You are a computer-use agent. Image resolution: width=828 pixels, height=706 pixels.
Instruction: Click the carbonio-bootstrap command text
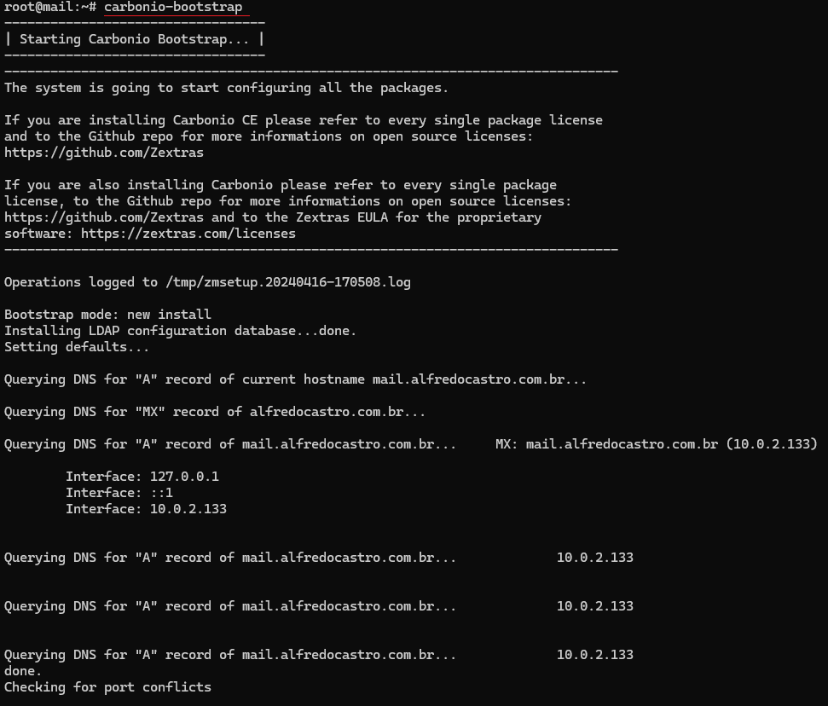(x=173, y=8)
